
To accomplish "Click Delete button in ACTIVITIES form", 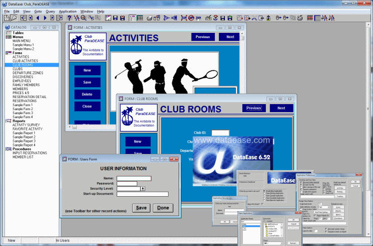I will (x=87, y=94).
